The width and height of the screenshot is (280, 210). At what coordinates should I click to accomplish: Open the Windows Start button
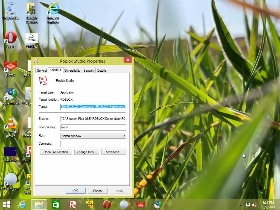tap(7, 205)
